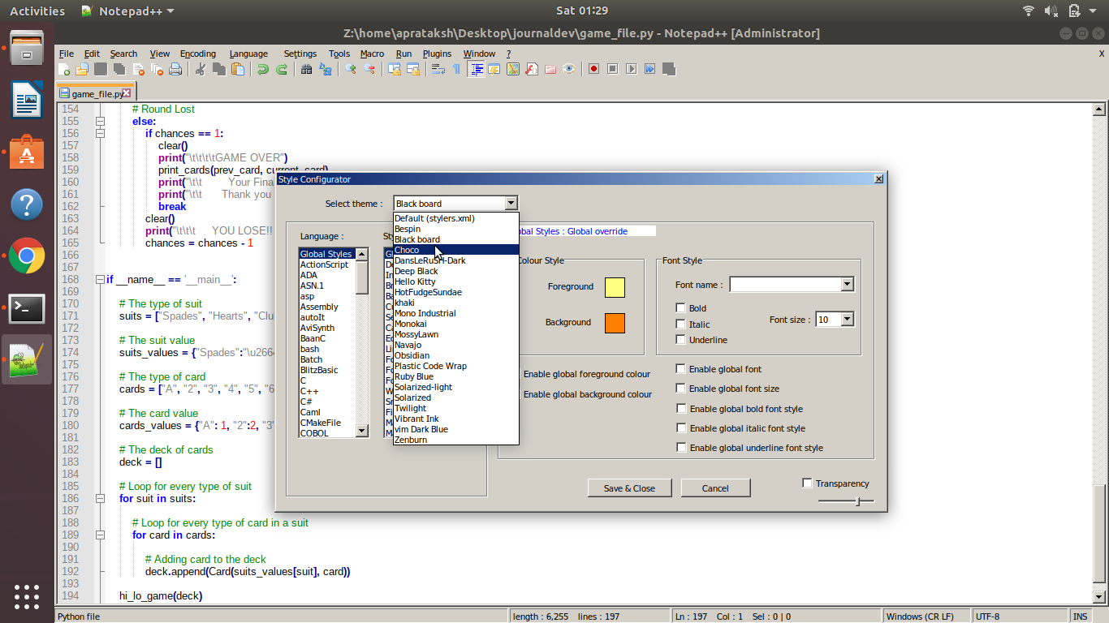This screenshot has height=623, width=1109.
Task: Show all characters using toolbar icon
Action: coord(457,69)
